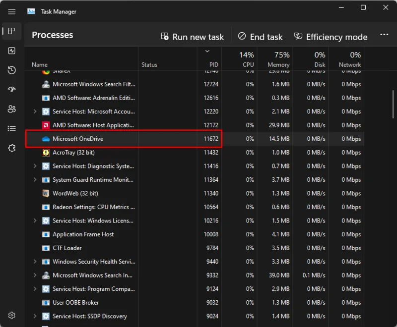This screenshot has width=397, height=327.
Task: Click the Radeon Settings CPU Metrics icon
Action: (x=46, y=207)
